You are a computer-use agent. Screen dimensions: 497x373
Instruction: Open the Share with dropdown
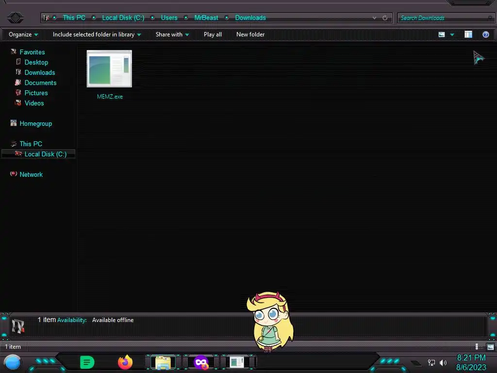172,34
